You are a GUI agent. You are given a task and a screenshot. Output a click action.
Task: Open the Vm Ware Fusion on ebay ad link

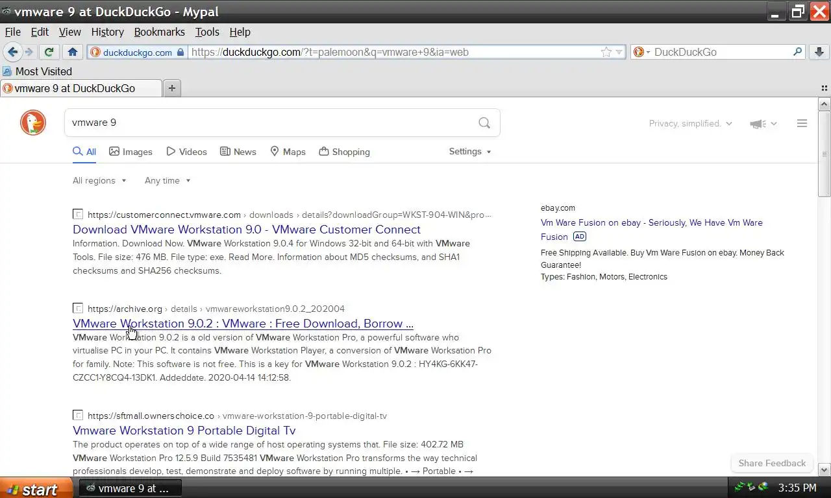652,230
